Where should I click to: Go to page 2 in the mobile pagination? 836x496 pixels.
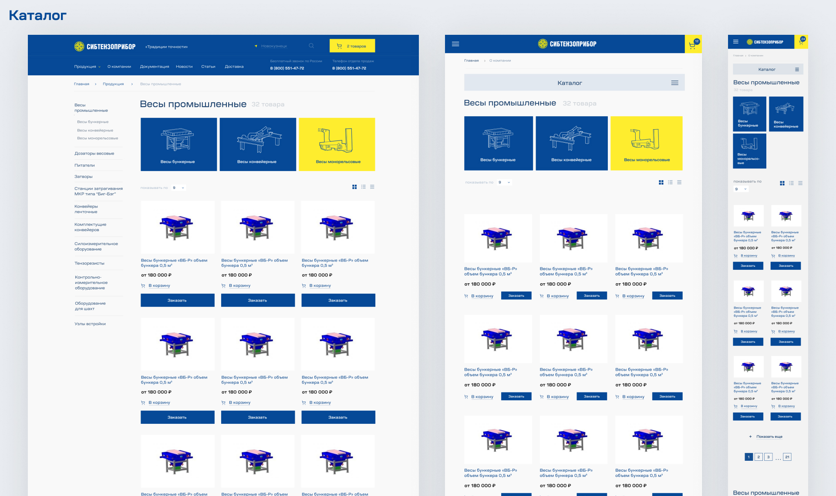pos(758,457)
